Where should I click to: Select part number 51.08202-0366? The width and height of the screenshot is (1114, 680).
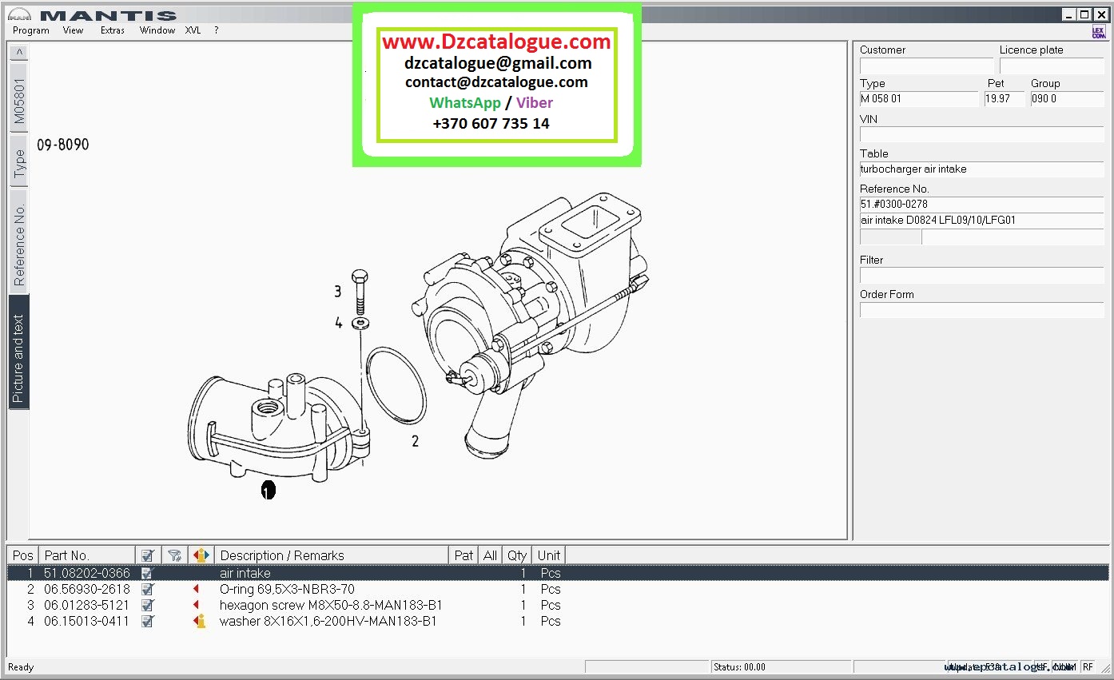87,573
